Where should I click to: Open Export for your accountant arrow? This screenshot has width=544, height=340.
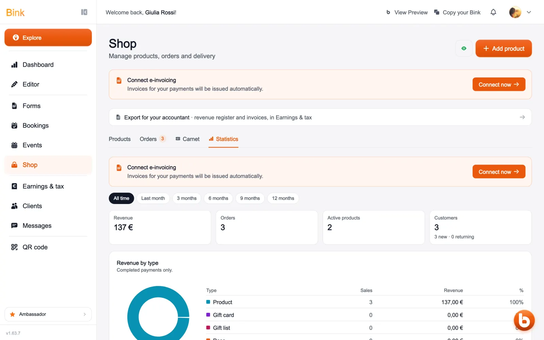[x=522, y=117]
